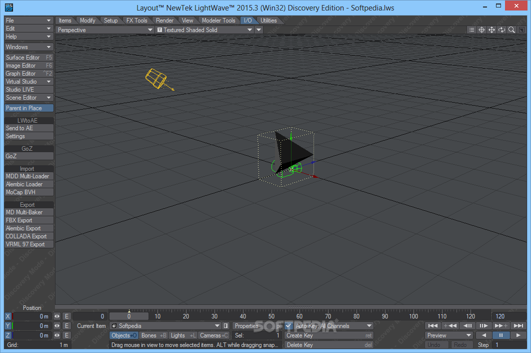Switch selection mode to Lights
The height and width of the screenshot is (353, 531).
pos(183,335)
